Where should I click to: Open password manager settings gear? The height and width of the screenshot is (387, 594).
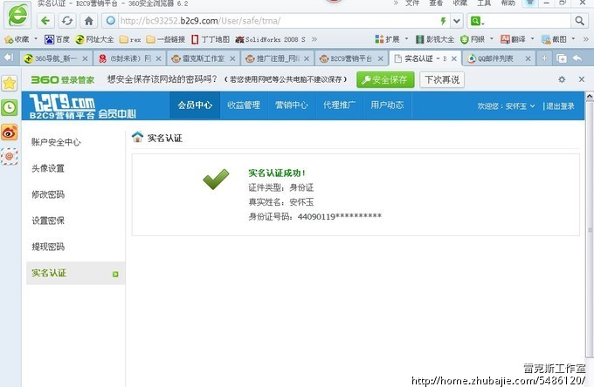click(562, 79)
